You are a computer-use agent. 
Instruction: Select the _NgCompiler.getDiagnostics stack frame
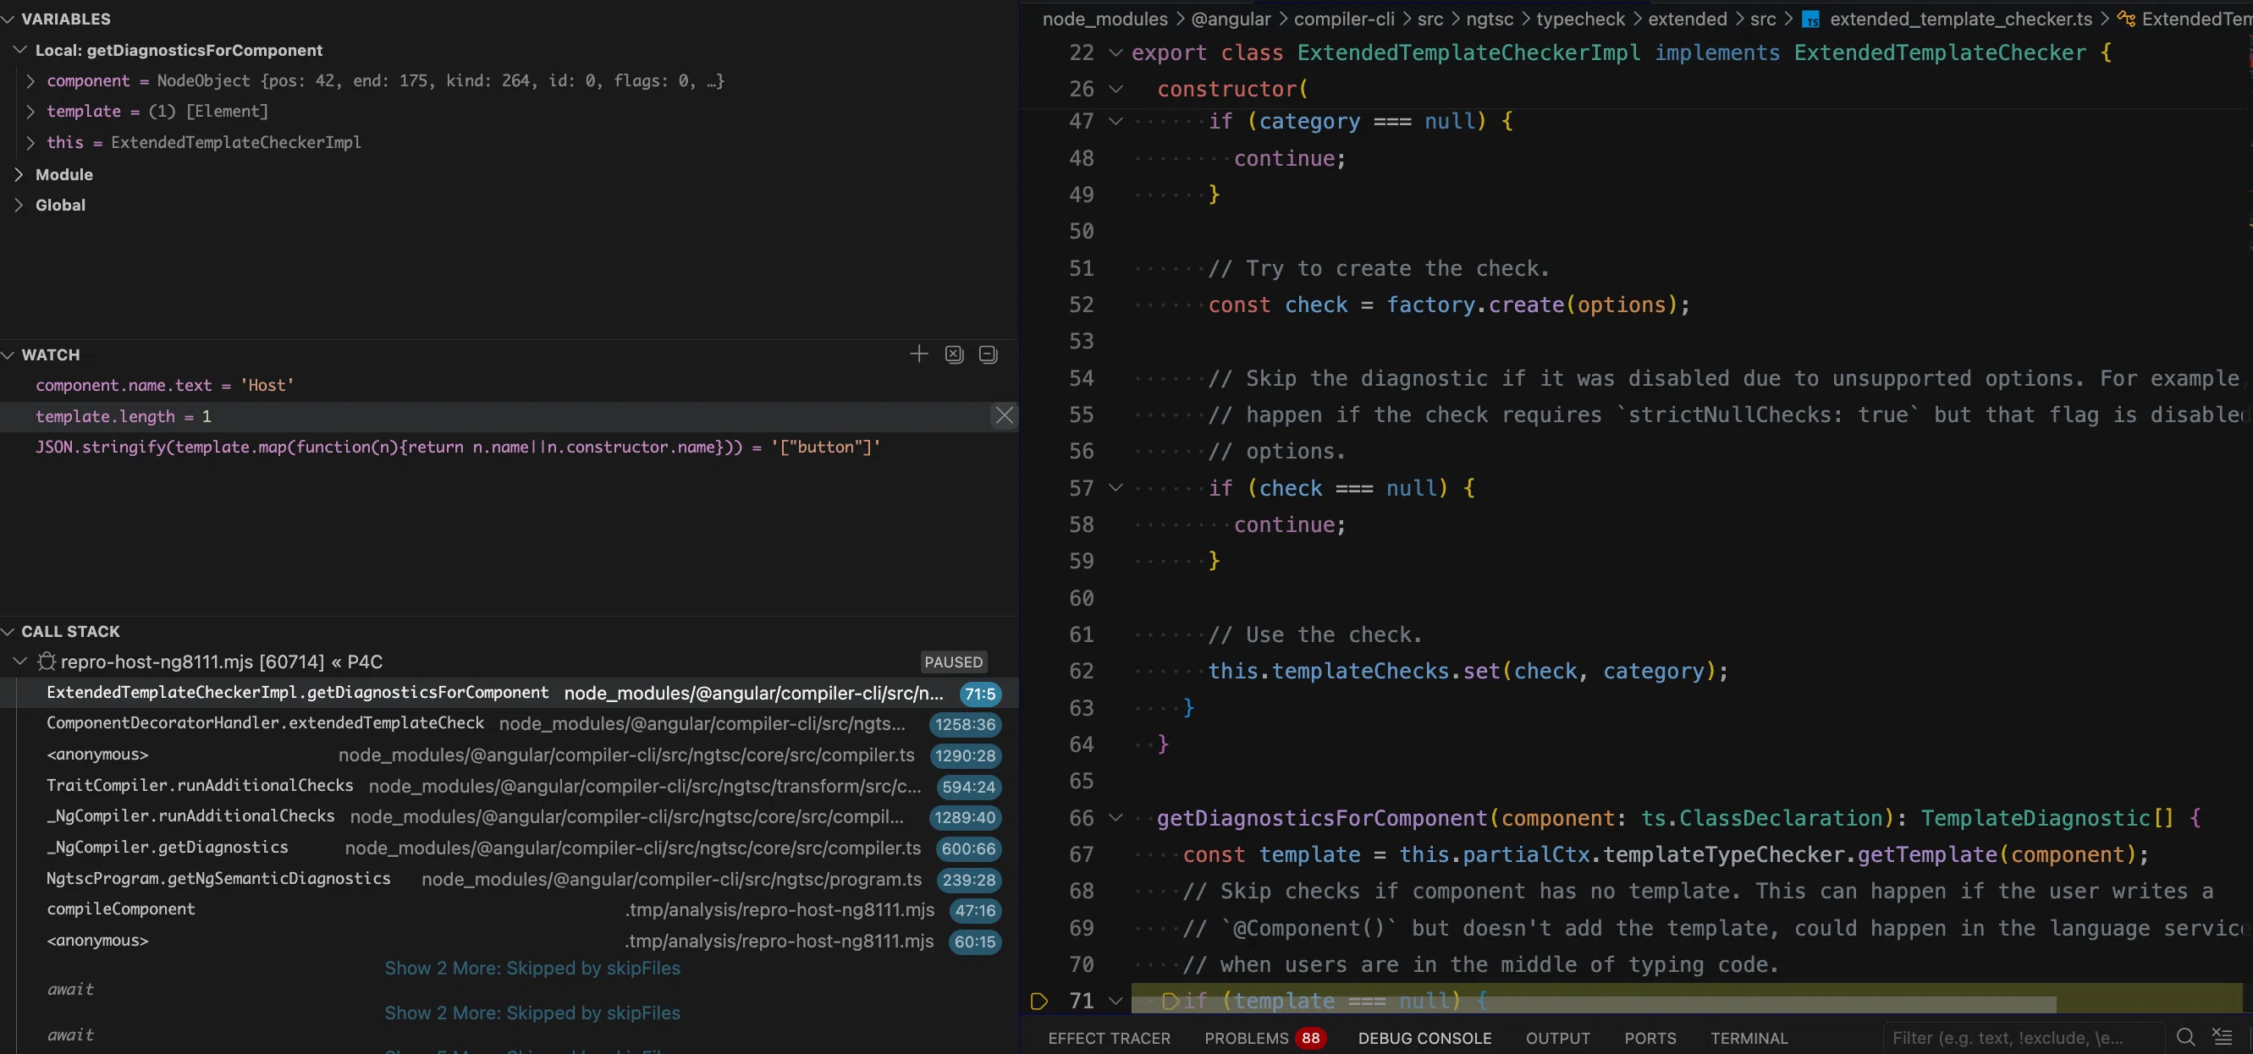(509, 848)
